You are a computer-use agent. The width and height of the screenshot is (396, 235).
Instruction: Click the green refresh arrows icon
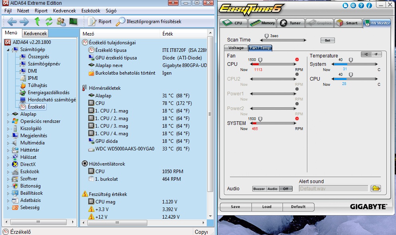pyautogui.click(x=49, y=22)
